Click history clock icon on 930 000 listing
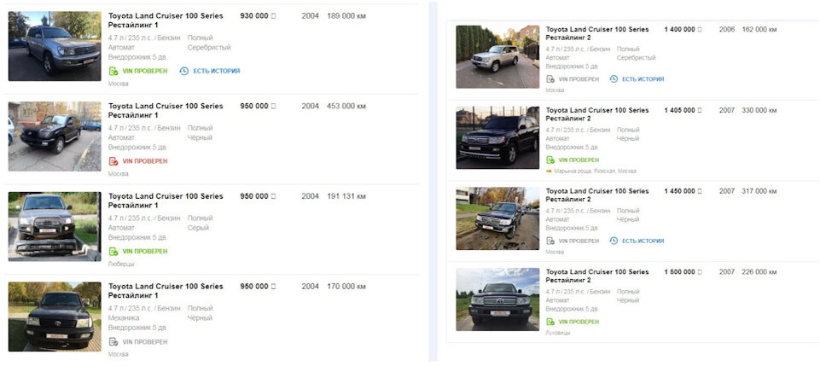Viewport: 820px width, 366px height. pyautogui.click(x=184, y=71)
